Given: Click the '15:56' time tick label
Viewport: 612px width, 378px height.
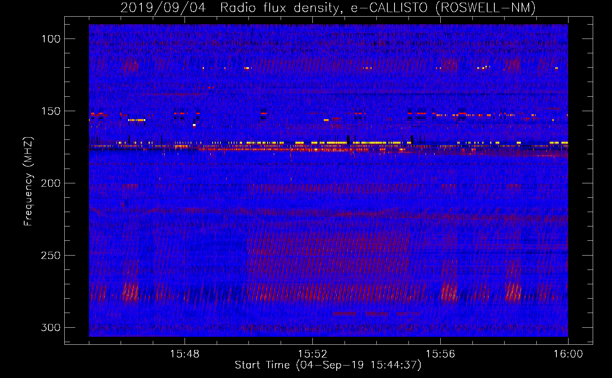Looking at the screenshot, I should (440, 354).
